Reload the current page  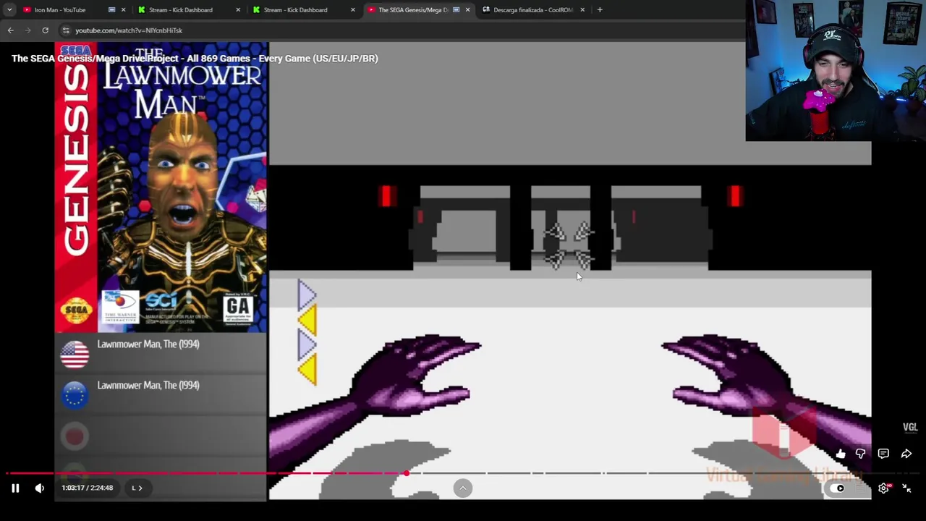point(45,30)
